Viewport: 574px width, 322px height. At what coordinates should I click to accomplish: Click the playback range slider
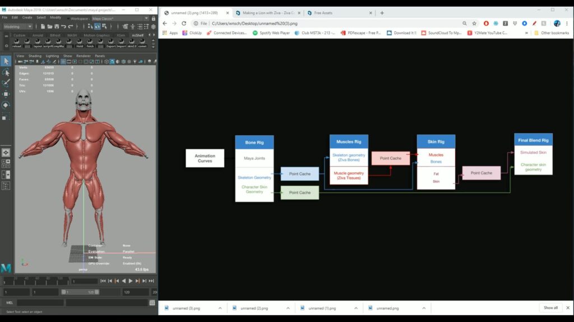80,292
